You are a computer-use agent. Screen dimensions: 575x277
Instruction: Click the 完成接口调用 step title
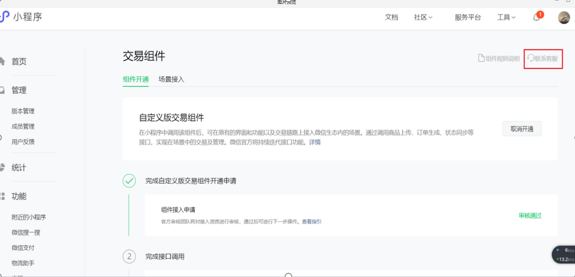pyautogui.click(x=165, y=256)
